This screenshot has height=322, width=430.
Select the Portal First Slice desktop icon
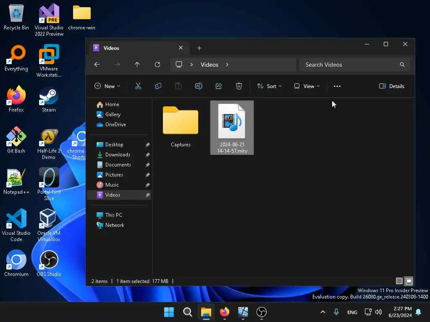coord(49,184)
